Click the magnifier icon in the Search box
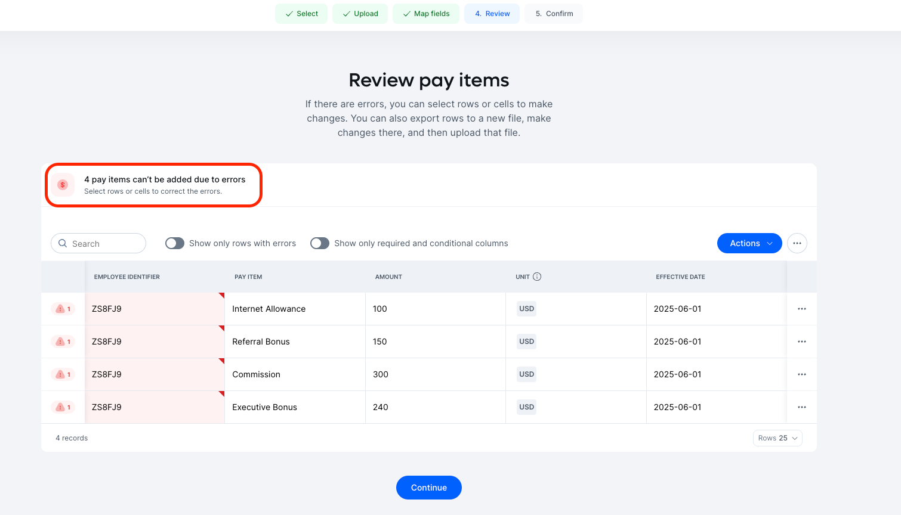Screen dimensions: 901x515 63,243
